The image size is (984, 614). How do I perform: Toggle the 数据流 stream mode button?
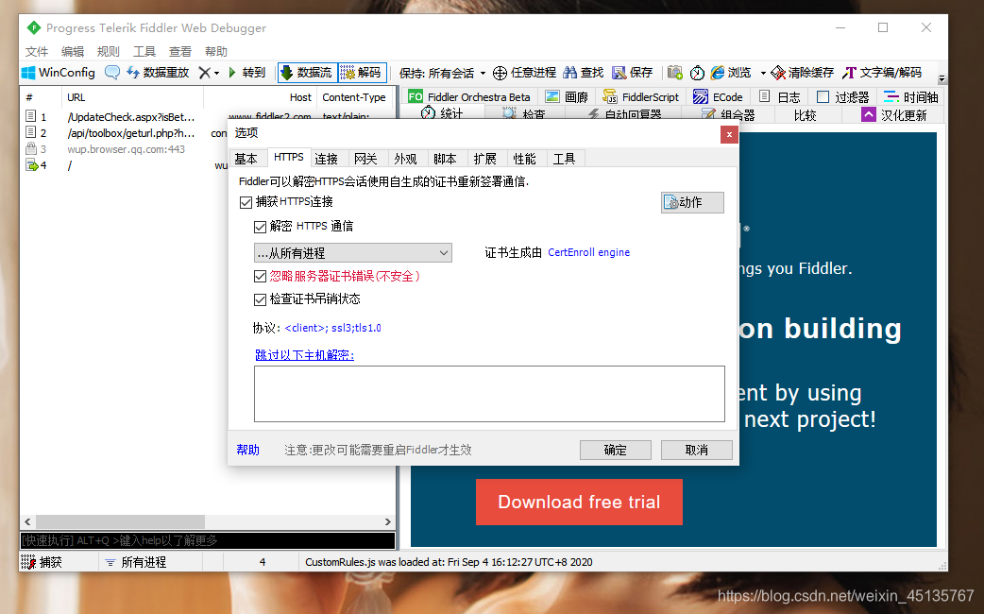click(x=307, y=73)
